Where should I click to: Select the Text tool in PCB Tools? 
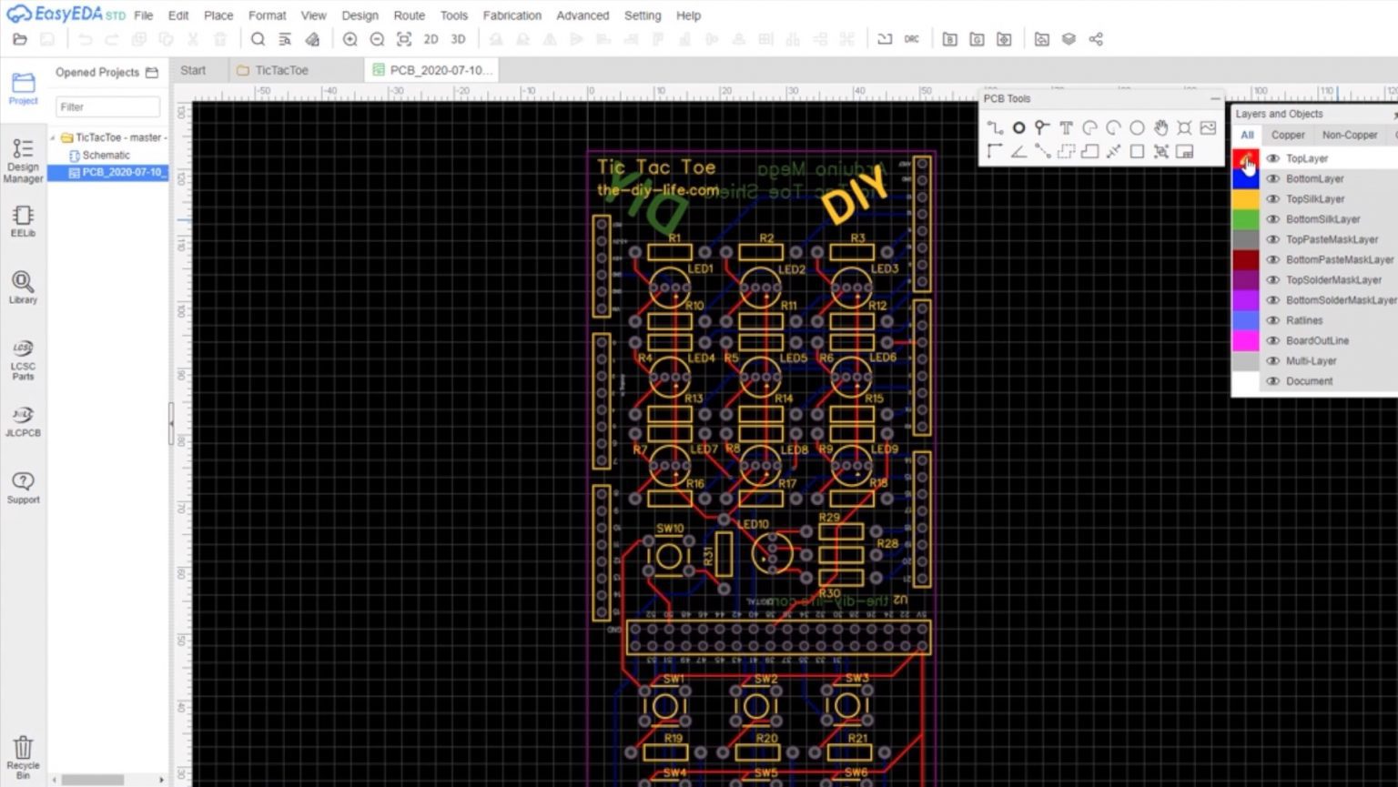tap(1065, 127)
